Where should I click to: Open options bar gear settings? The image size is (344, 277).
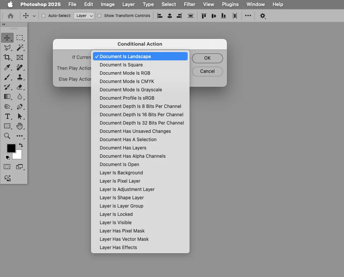coord(262,16)
